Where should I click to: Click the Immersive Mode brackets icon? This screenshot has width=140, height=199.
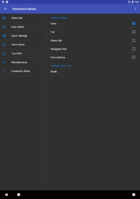pos(4,71)
